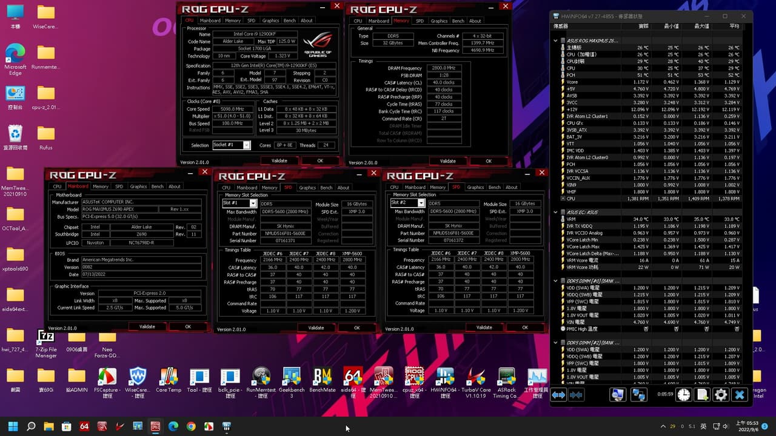
Task: Switch to Graphics tab in Memory window
Action: pyautogui.click(x=439, y=21)
